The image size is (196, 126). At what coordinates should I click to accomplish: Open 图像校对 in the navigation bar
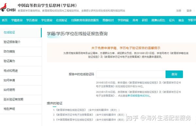[x=108, y=20]
